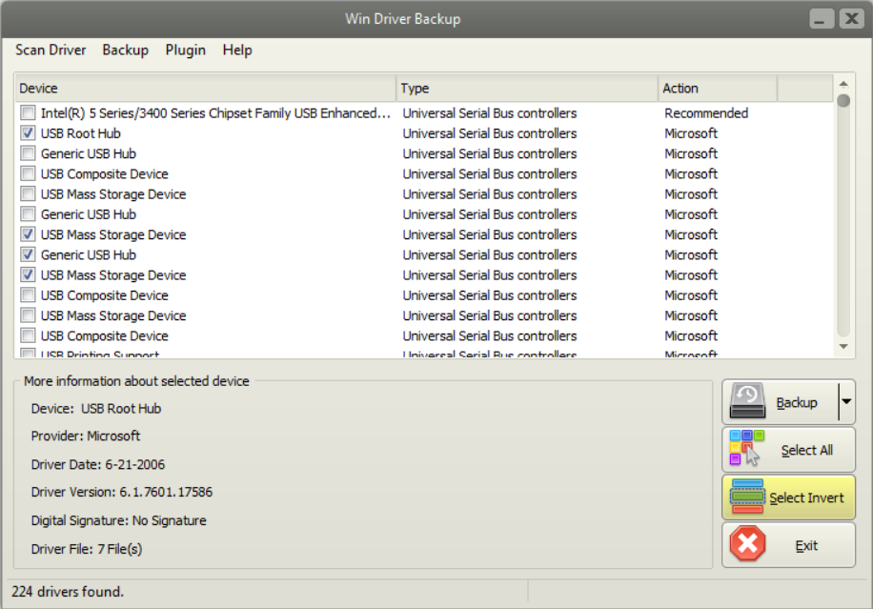Click 'Microsoft' in the USB Root Hub row
The height and width of the screenshot is (609, 873).
691,133
